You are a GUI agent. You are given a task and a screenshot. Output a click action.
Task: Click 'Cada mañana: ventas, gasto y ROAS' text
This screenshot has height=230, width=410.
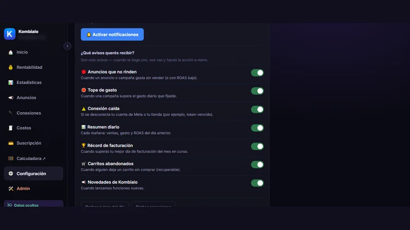[x=126, y=133]
